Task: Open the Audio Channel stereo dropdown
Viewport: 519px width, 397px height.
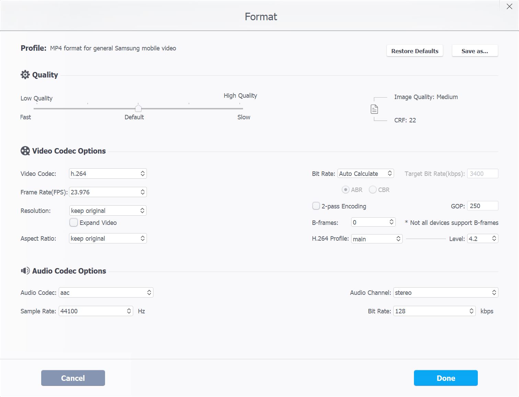Action: 446,292
